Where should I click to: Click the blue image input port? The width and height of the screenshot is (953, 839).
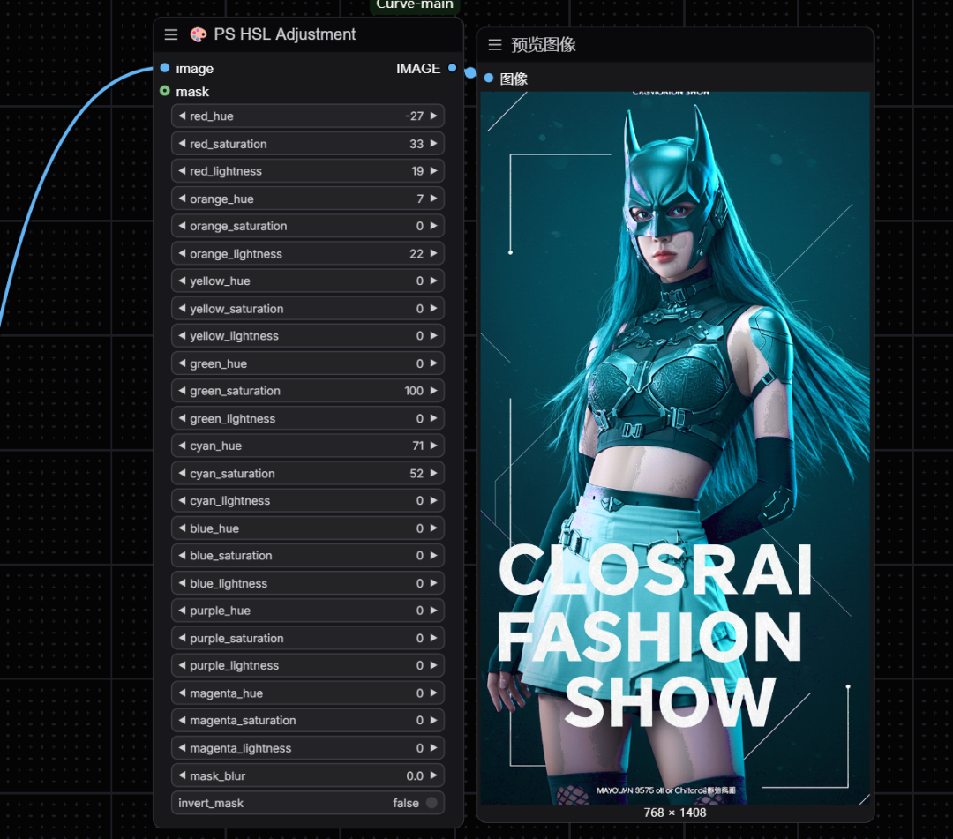pos(165,68)
